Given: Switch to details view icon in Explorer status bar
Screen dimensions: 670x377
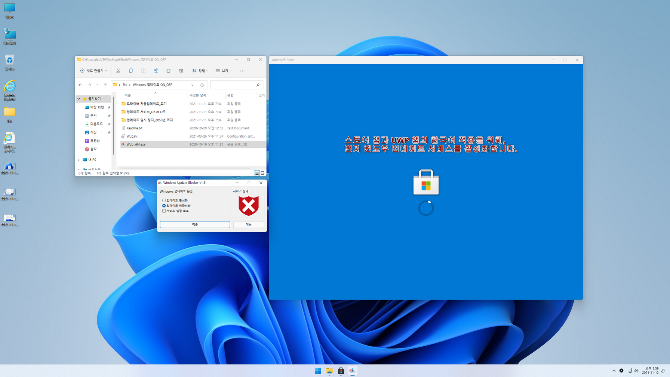Looking at the screenshot, I should [x=257, y=173].
